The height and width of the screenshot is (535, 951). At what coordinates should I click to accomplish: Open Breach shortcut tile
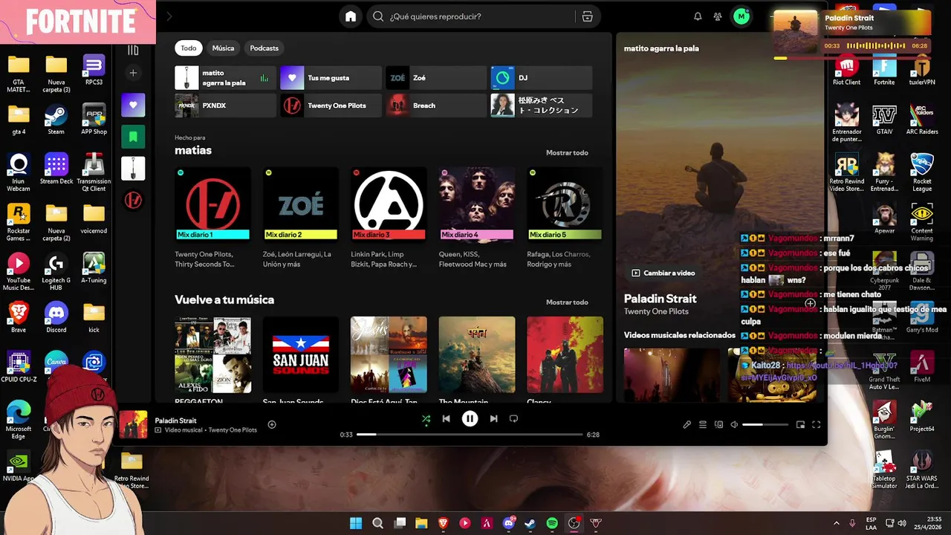pos(436,106)
